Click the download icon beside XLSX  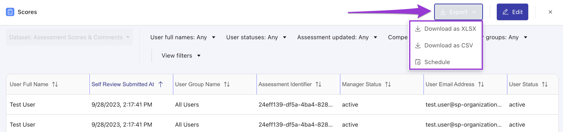coord(418,29)
